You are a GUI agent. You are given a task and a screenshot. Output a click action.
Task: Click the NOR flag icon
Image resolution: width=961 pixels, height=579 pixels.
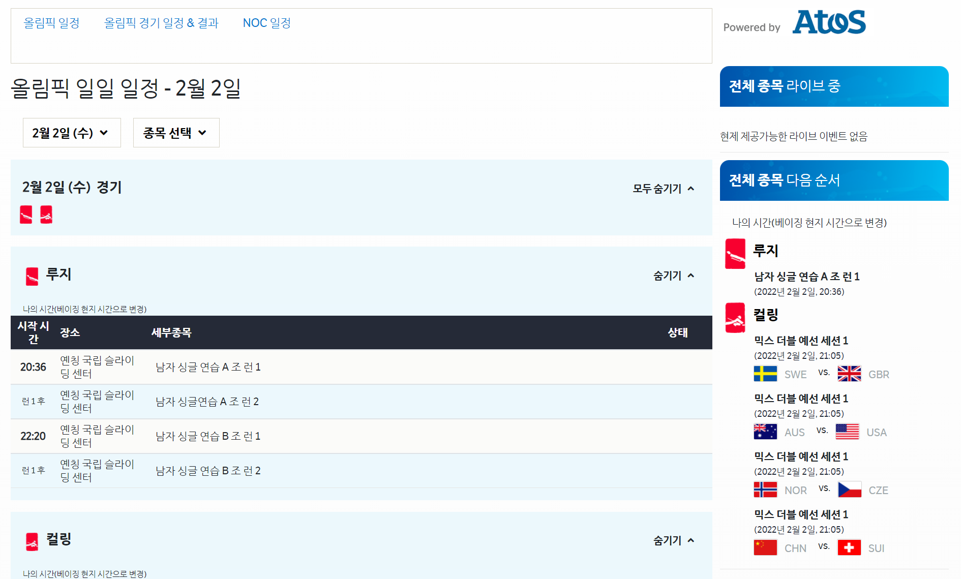pyautogui.click(x=765, y=490)
